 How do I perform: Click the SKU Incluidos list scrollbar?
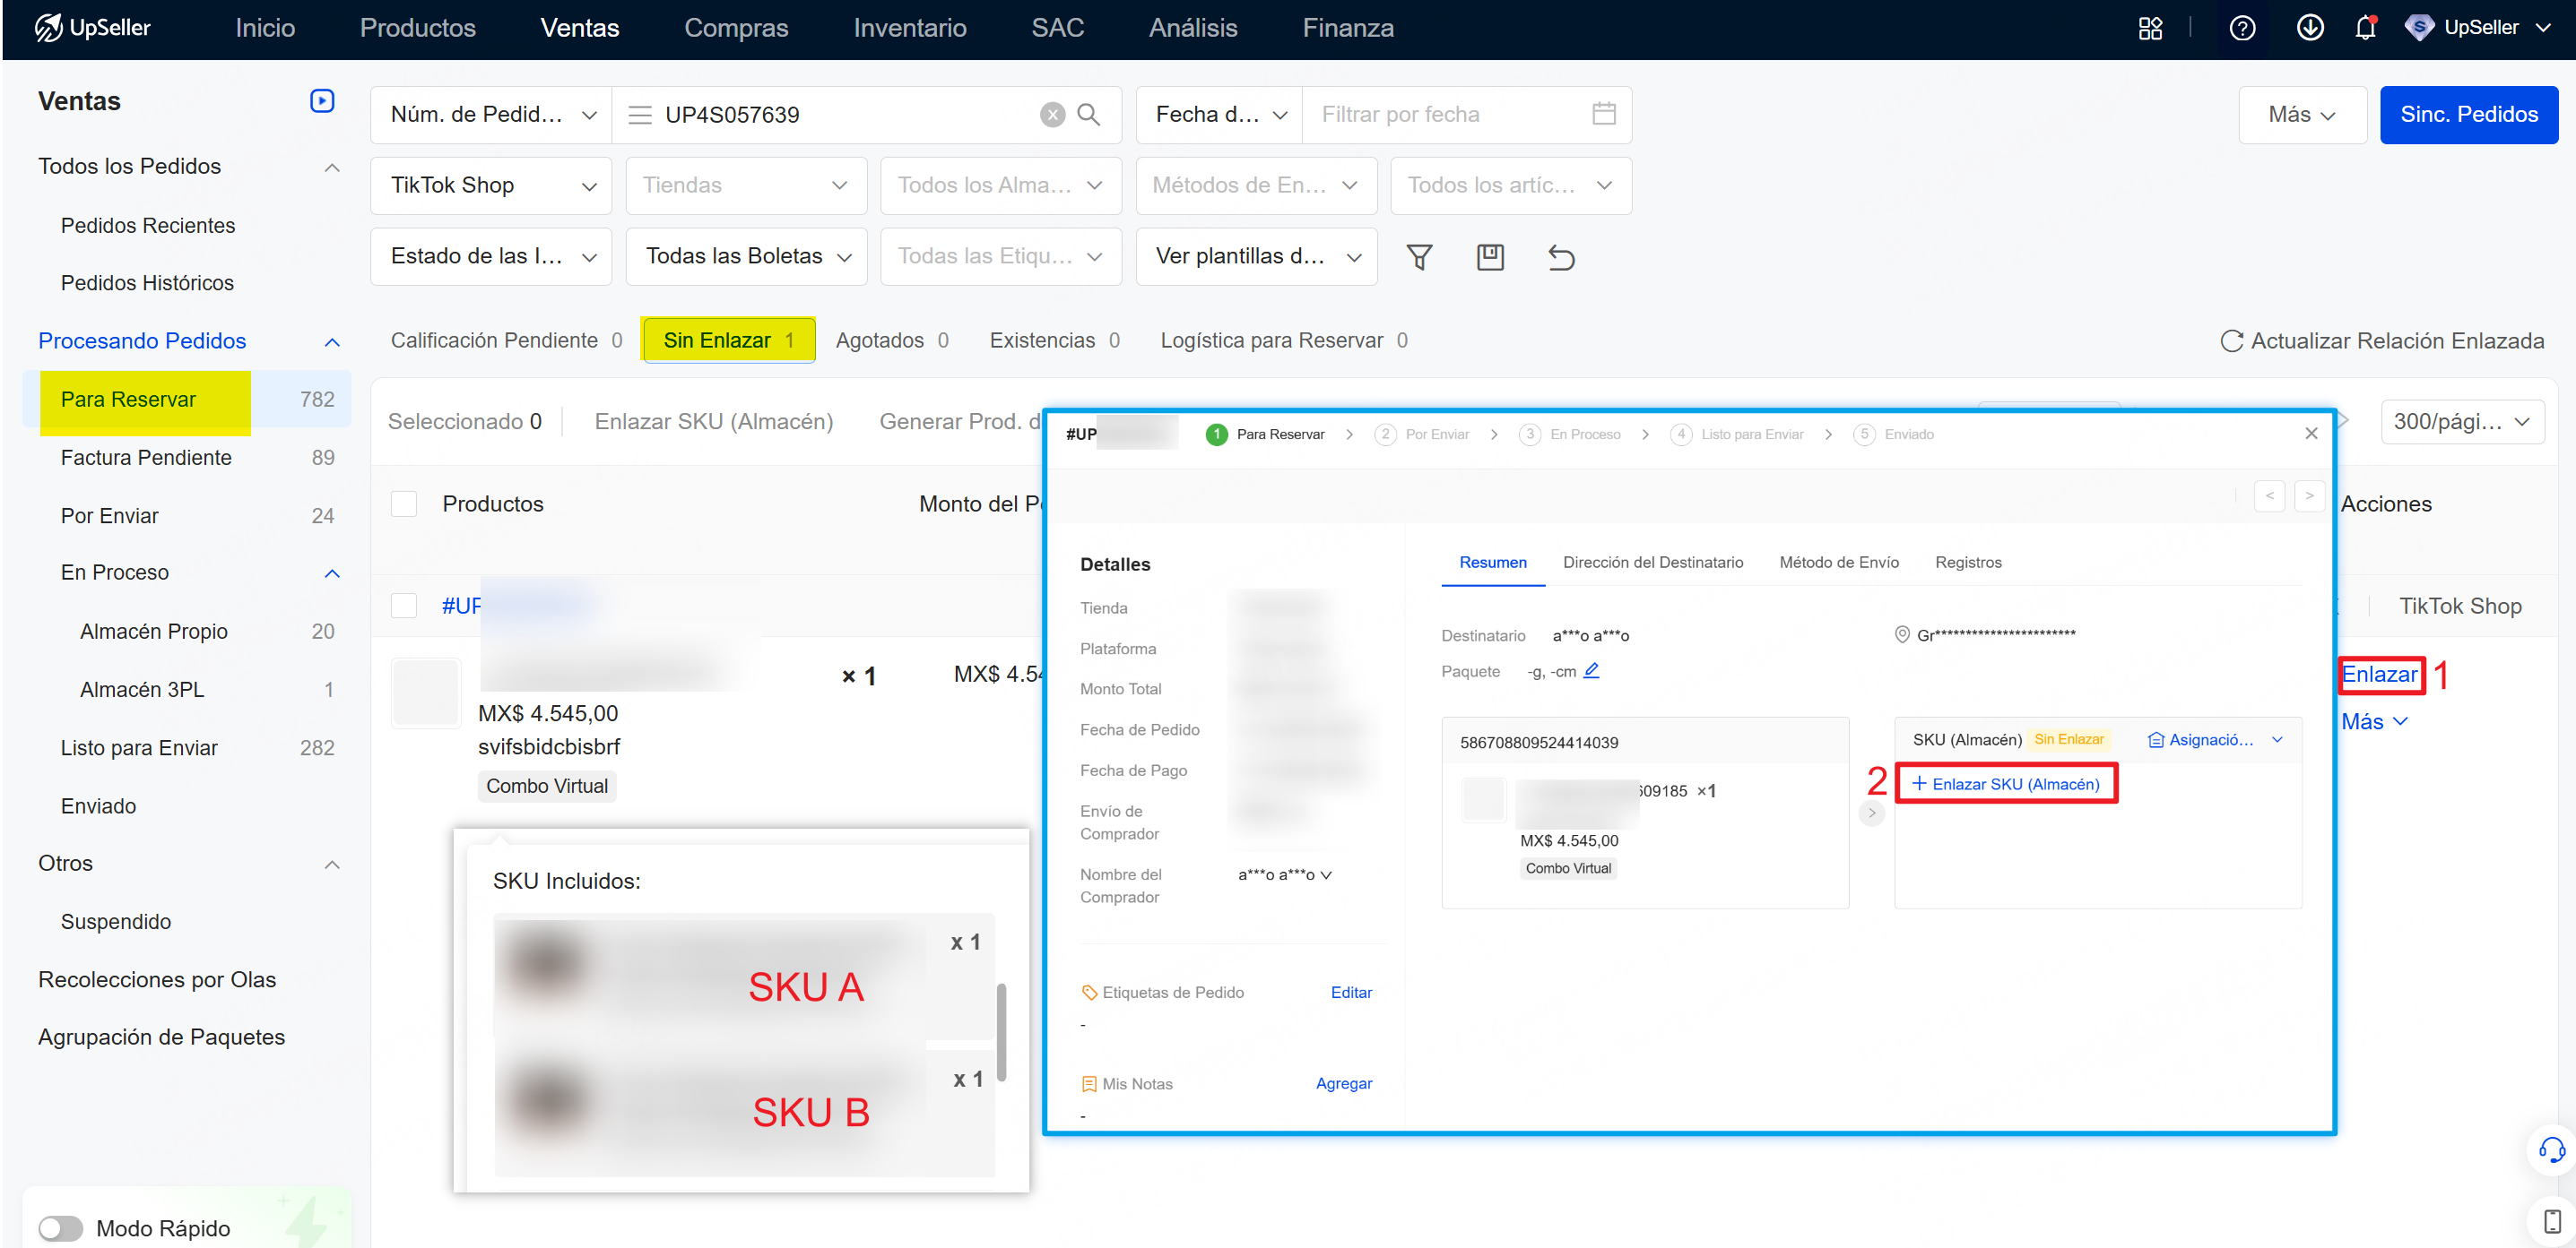coord(1001,1033)
